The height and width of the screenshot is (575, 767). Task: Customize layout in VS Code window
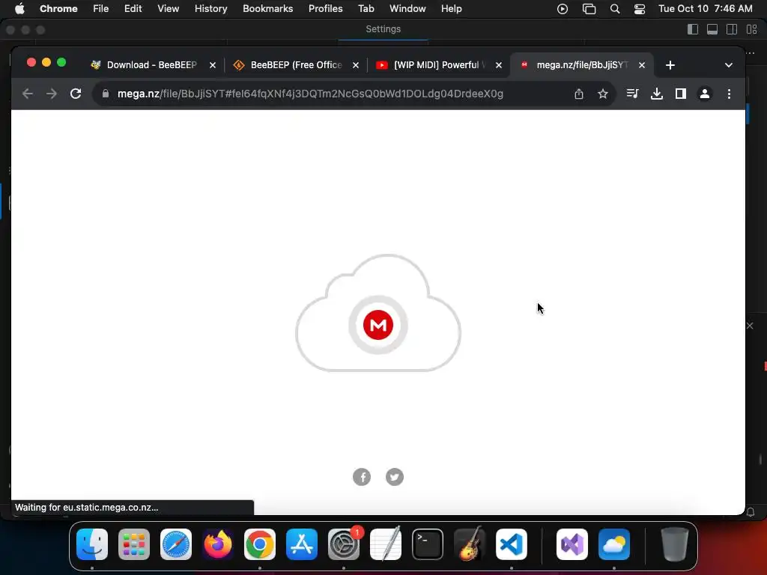point(752,29)
